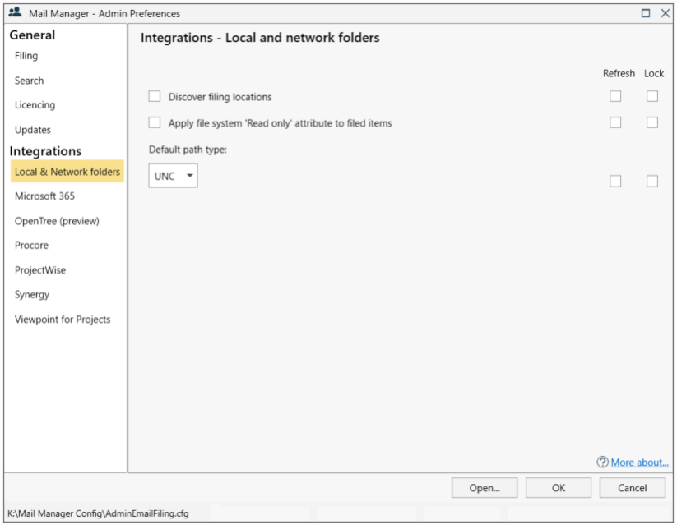677x525 pixels.
Task: Confirm settings with the OK button
Action: pos(558,487)
